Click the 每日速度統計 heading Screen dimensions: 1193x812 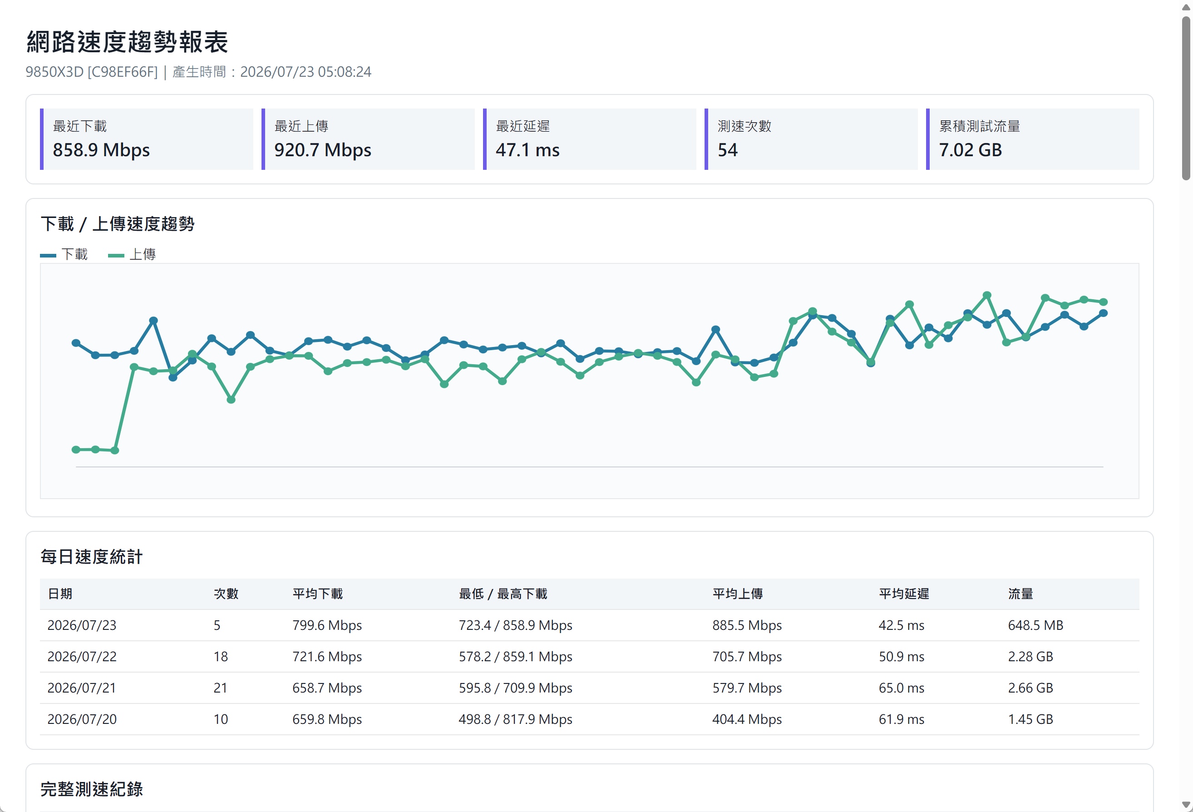[91, 557]
